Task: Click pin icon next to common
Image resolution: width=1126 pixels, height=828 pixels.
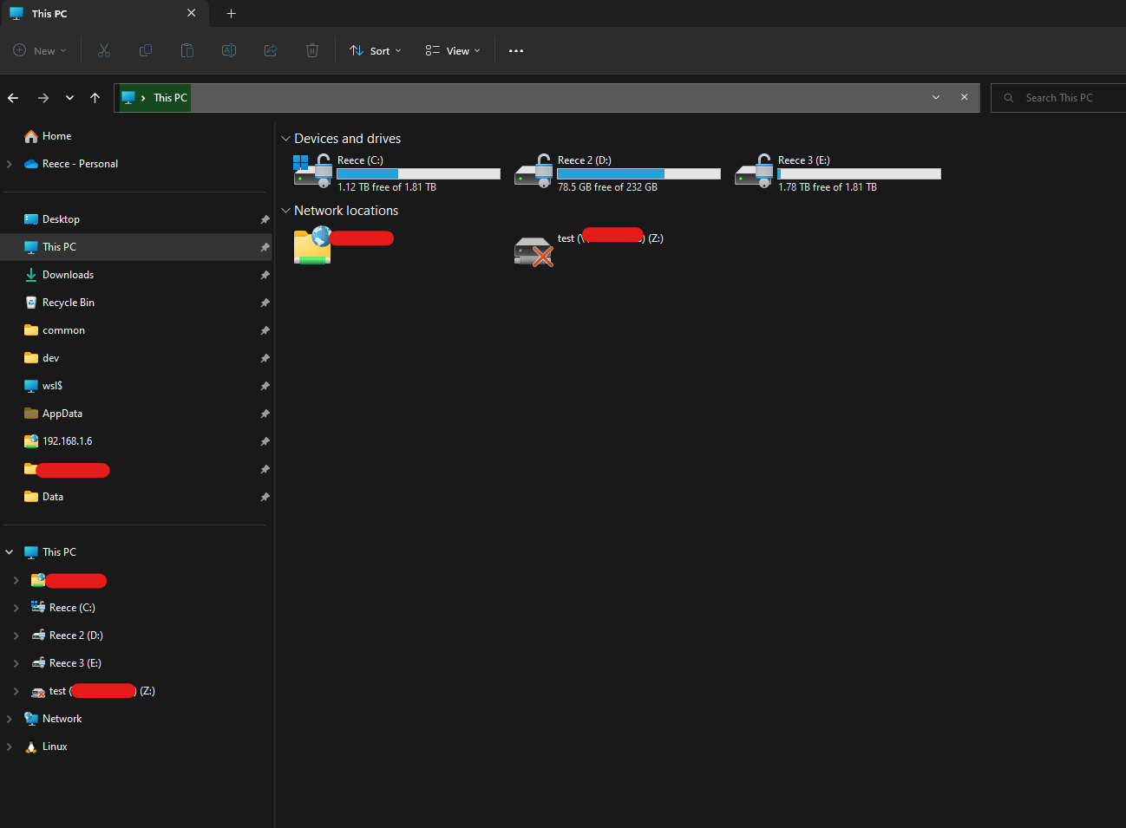Action: pyautogui.click(x=265, y=331)
